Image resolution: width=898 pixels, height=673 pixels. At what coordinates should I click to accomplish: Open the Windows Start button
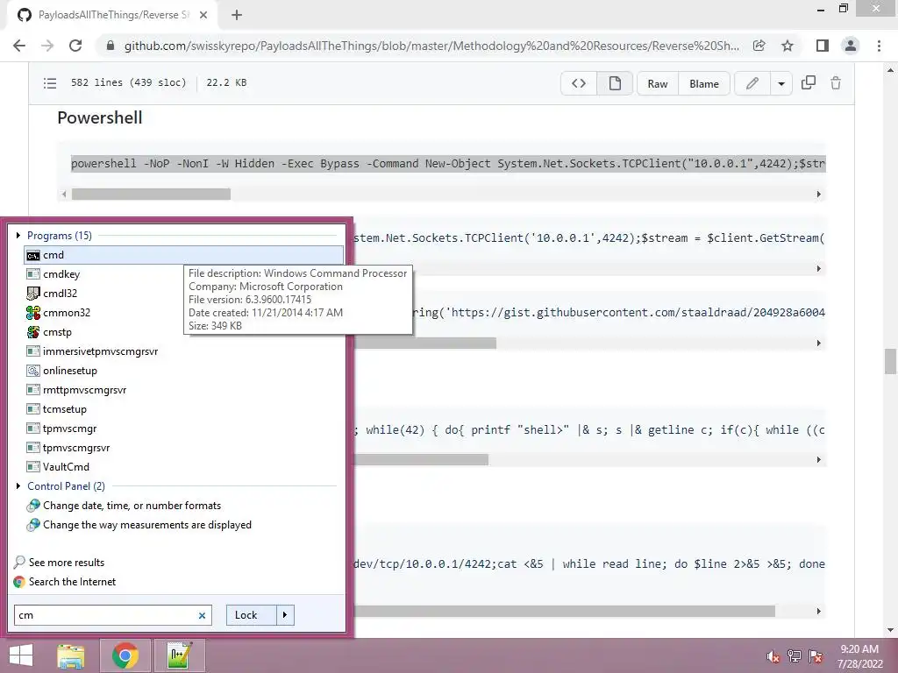pyautogui.click(x=21, y=655)
